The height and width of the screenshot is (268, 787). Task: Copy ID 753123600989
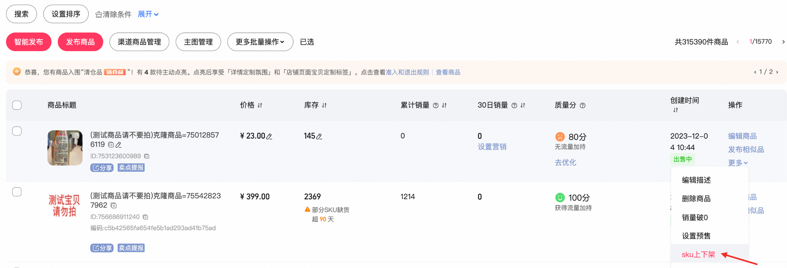point(147,156)
